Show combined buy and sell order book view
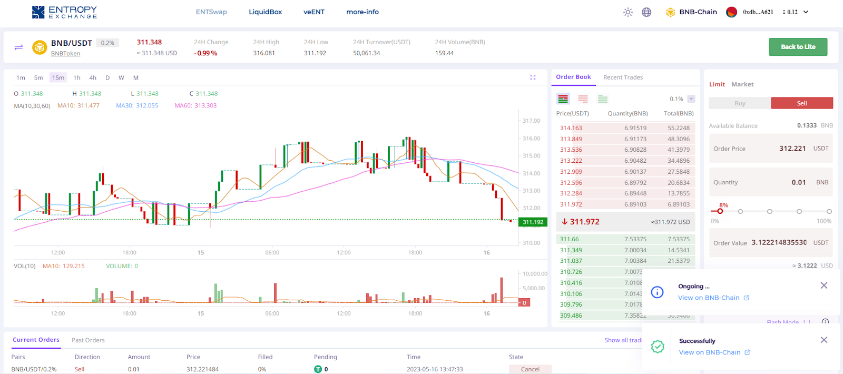Image resolution: width=843 pixels, height=374 pixels. click(x=563, y=99)
